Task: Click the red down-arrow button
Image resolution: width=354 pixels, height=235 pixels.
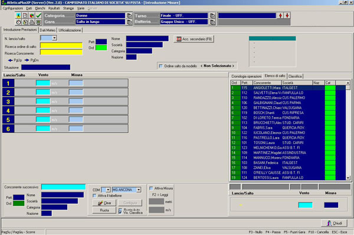Action: (x=287, y=15)
